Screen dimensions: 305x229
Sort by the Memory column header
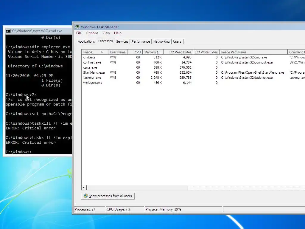point(153,52)
